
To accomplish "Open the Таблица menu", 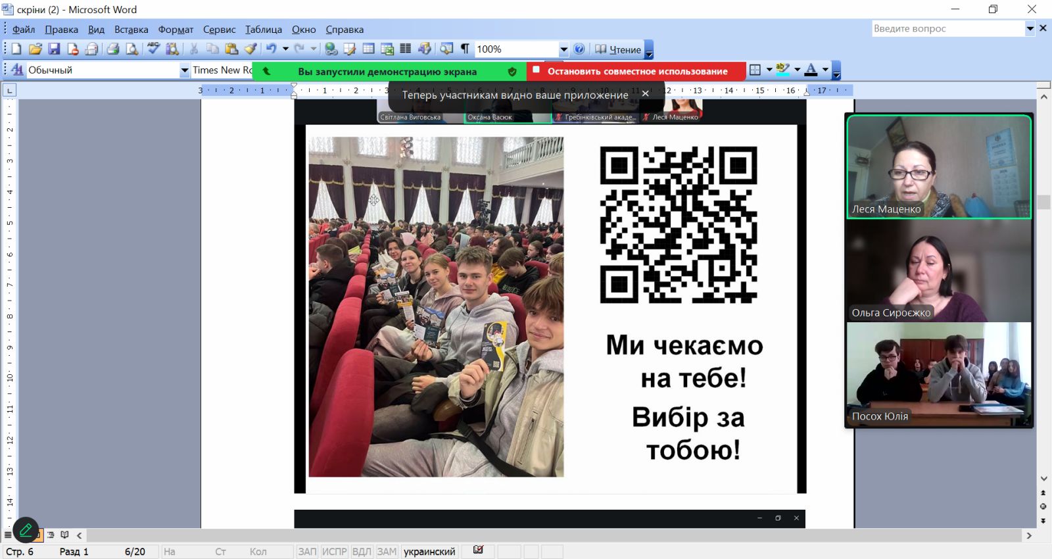I will coord(263,30).
